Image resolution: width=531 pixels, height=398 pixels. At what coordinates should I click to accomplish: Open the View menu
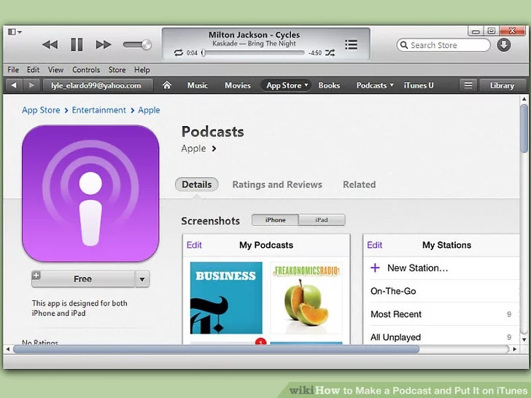55,70
